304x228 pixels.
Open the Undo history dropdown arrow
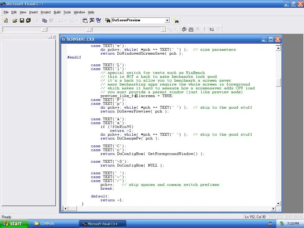click(x=66, y=20)
